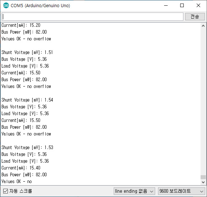The height and width of the screenshot is (197, 207).
Task: Click the first Bus Power 82.00 line
Action: point(24,32)
